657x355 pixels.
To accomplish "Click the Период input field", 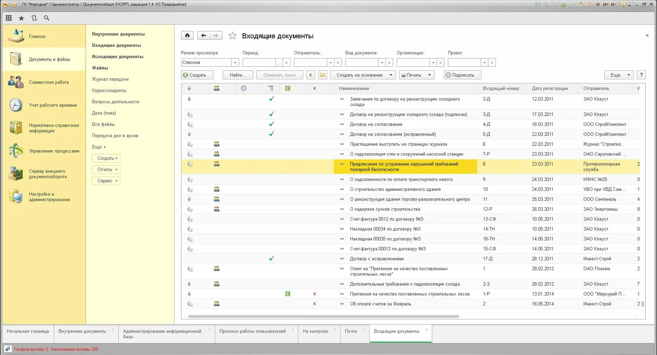I will tap(259, 63).
